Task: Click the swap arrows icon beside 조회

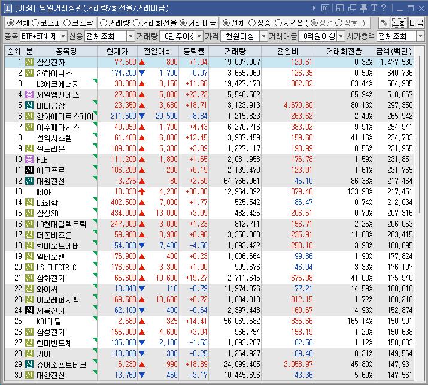Action: [384, 23]
